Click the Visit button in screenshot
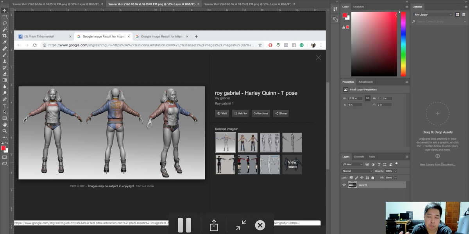This screenshot has height=234, width=469. [x=222, y=113]
